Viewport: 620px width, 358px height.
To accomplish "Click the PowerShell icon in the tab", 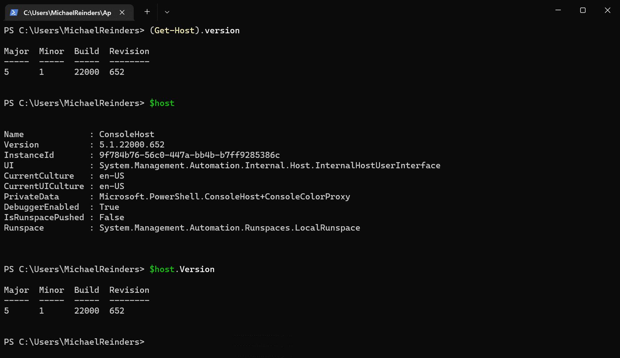I will pyautogui.click(x=13, y=12).
